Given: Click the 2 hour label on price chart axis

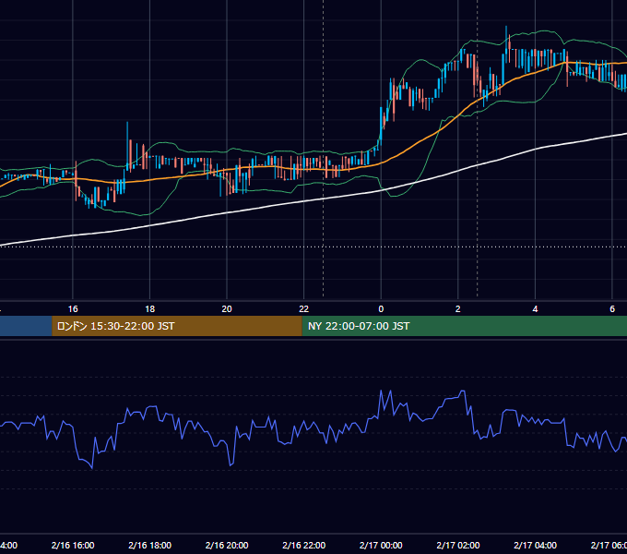Looking at the screenshot, I should click(458, 309).
